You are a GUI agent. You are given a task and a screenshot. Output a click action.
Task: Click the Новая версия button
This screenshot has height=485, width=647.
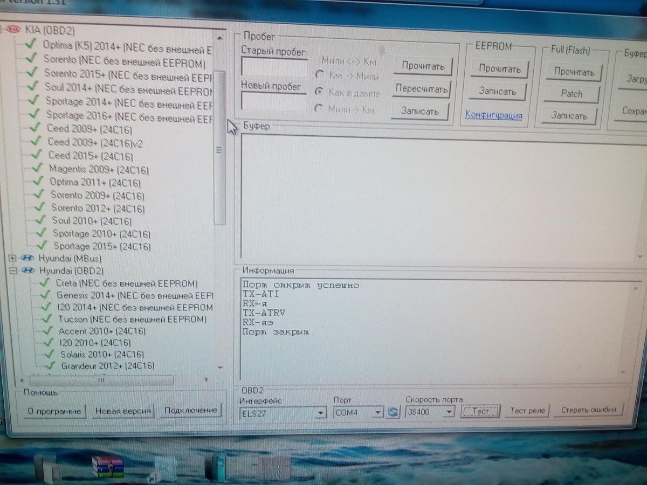pos(123,411)
